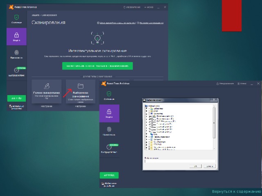Check DVD RW дисковод (F:) checkbox
The height and width of the screenshot is (196, 262).
tap(152, 122)
